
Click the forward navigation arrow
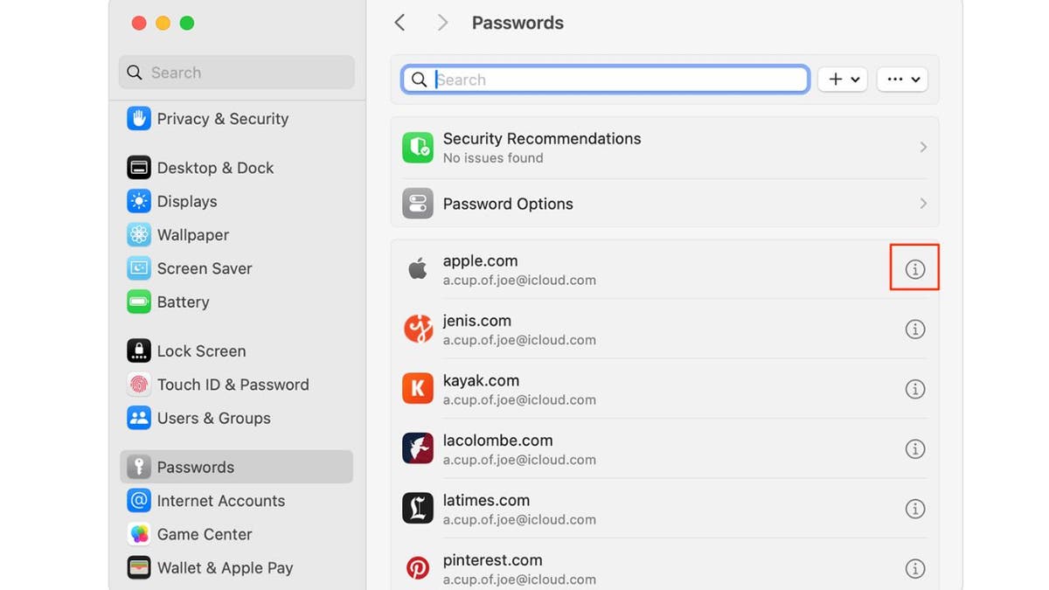[x=442, y=23]
